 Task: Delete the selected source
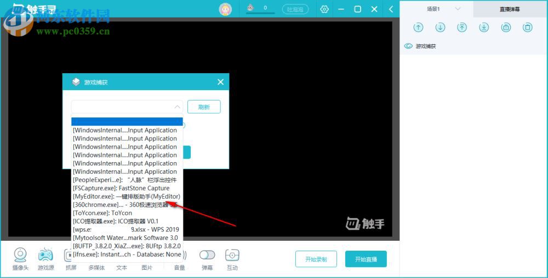(x=528, y=27)
